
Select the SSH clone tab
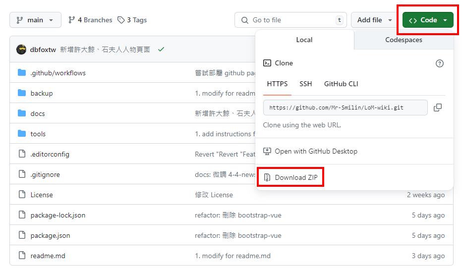pyautogui.click(x=306, y=84)
